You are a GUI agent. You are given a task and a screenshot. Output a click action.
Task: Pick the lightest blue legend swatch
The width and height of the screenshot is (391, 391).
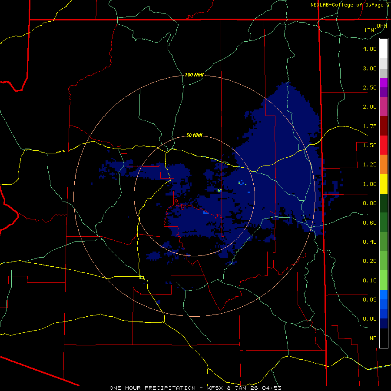coord(384,295)
